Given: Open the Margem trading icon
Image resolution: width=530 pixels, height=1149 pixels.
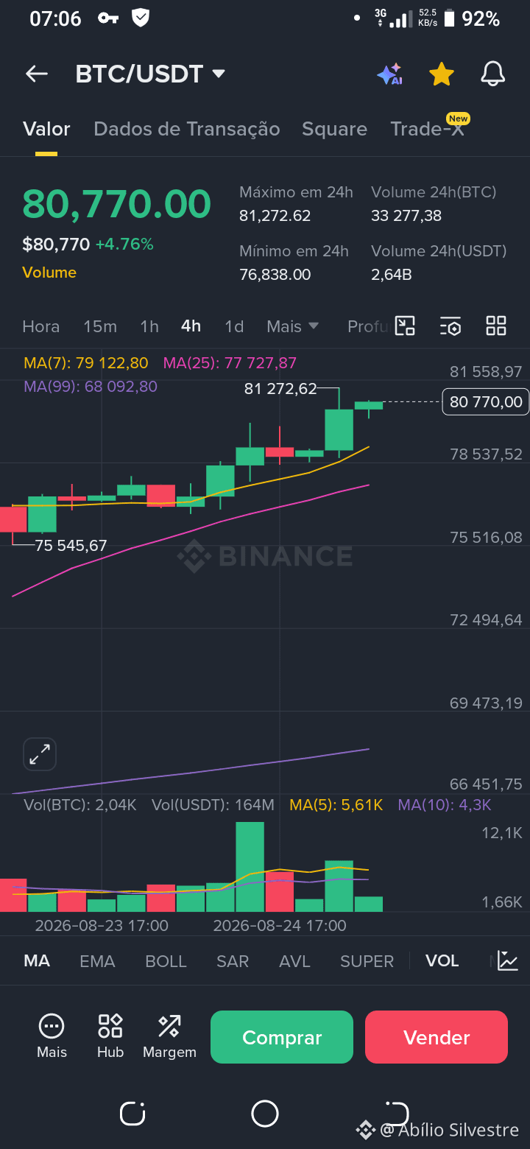Looking at the screenshot, I should coord(169,1036).
